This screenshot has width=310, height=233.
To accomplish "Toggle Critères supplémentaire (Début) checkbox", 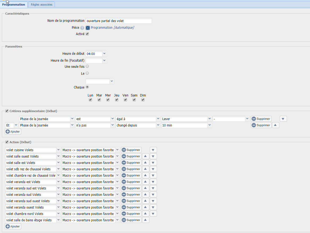I will point(7,111).
